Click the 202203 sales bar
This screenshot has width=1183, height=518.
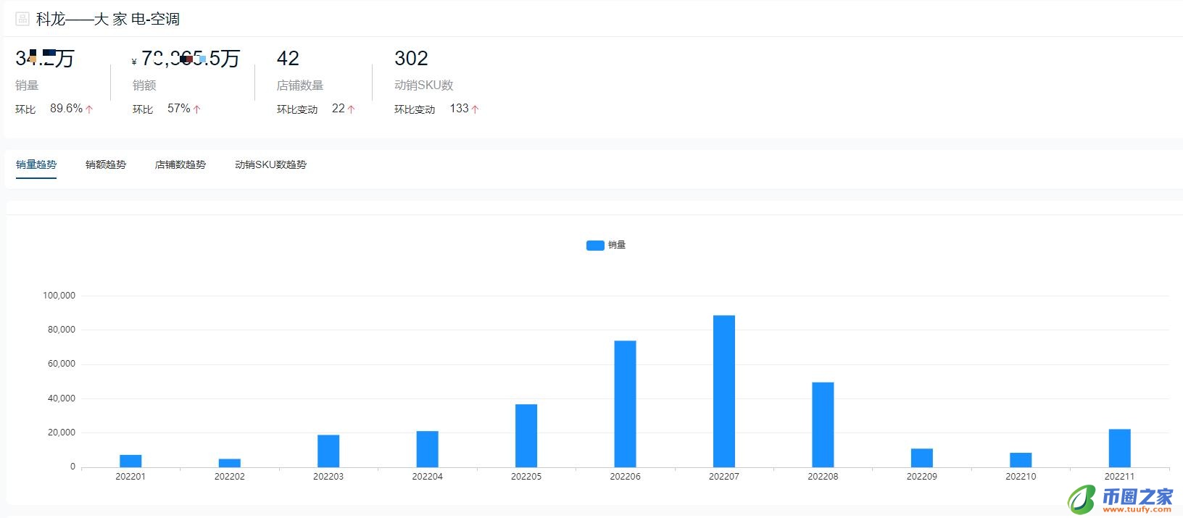pyautogui.click(x=328, y=451)
